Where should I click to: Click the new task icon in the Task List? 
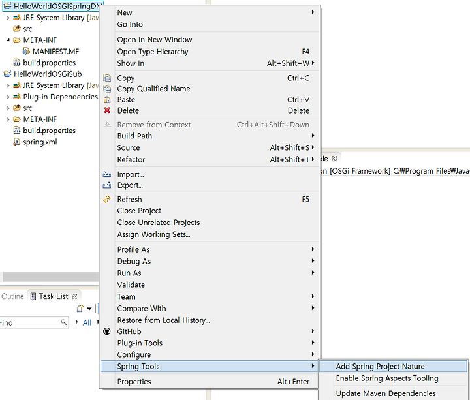[x=80, y=308]
